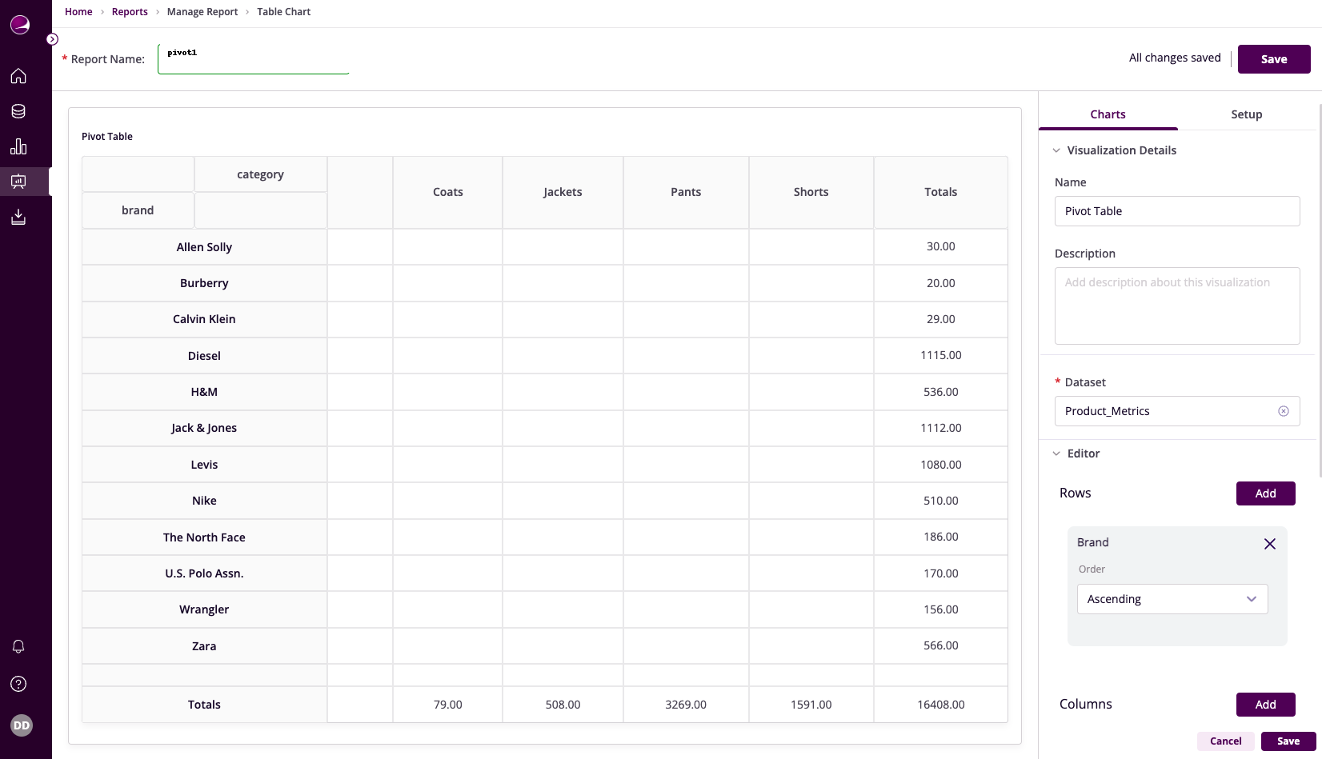Viewport: 1322px width, 759px height.
Task: Open the notifications bell icon
Action: pyautogui.click(x=18, y=646)
